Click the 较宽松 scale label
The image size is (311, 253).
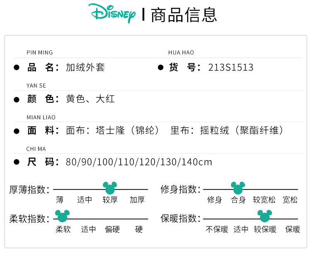(264, 200)
